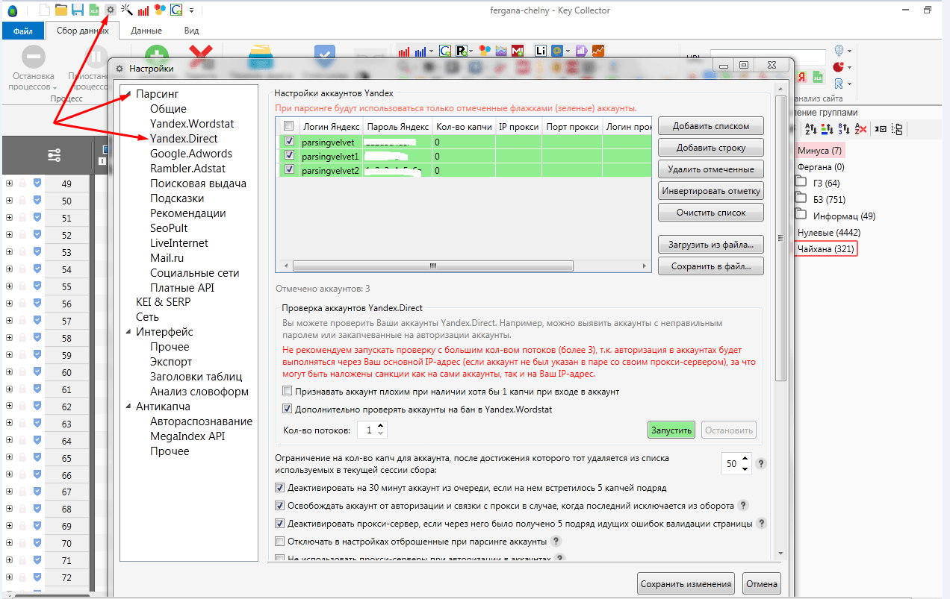Enable 'Признавать аккаунт плохим' checkbox

pyautogui.click(x=287, y=392)
